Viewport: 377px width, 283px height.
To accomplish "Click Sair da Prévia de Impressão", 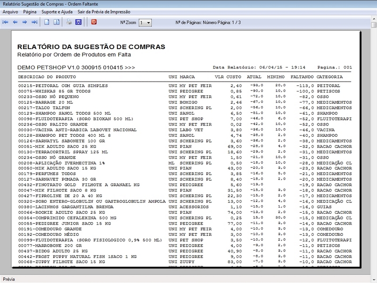I will 104,12.
